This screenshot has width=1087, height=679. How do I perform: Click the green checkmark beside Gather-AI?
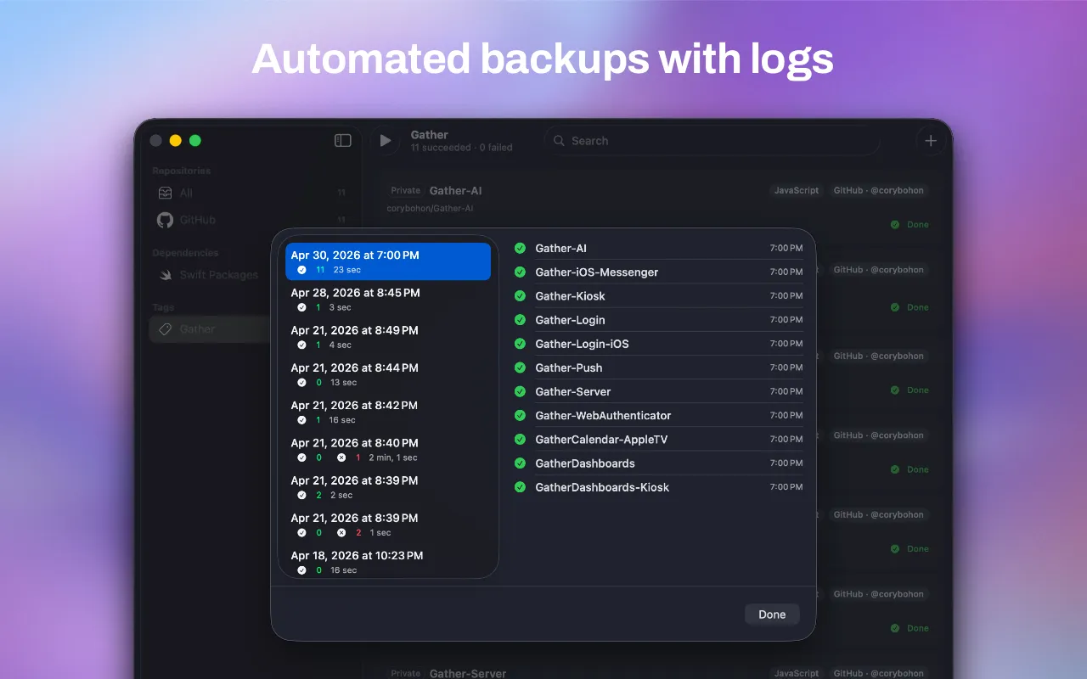pyautogui.click(x=520, y=248)
